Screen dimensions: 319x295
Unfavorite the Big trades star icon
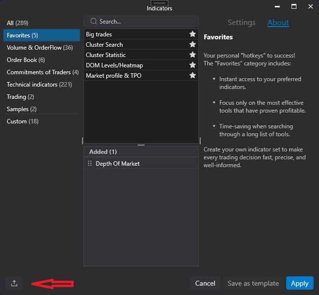click(x=192, y=34)
